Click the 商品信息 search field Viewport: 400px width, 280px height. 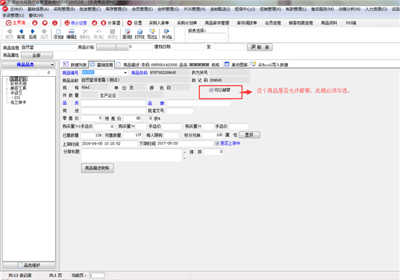tap(48, 48)
